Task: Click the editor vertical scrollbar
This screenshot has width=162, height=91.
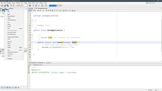Action: click(161, 35)
